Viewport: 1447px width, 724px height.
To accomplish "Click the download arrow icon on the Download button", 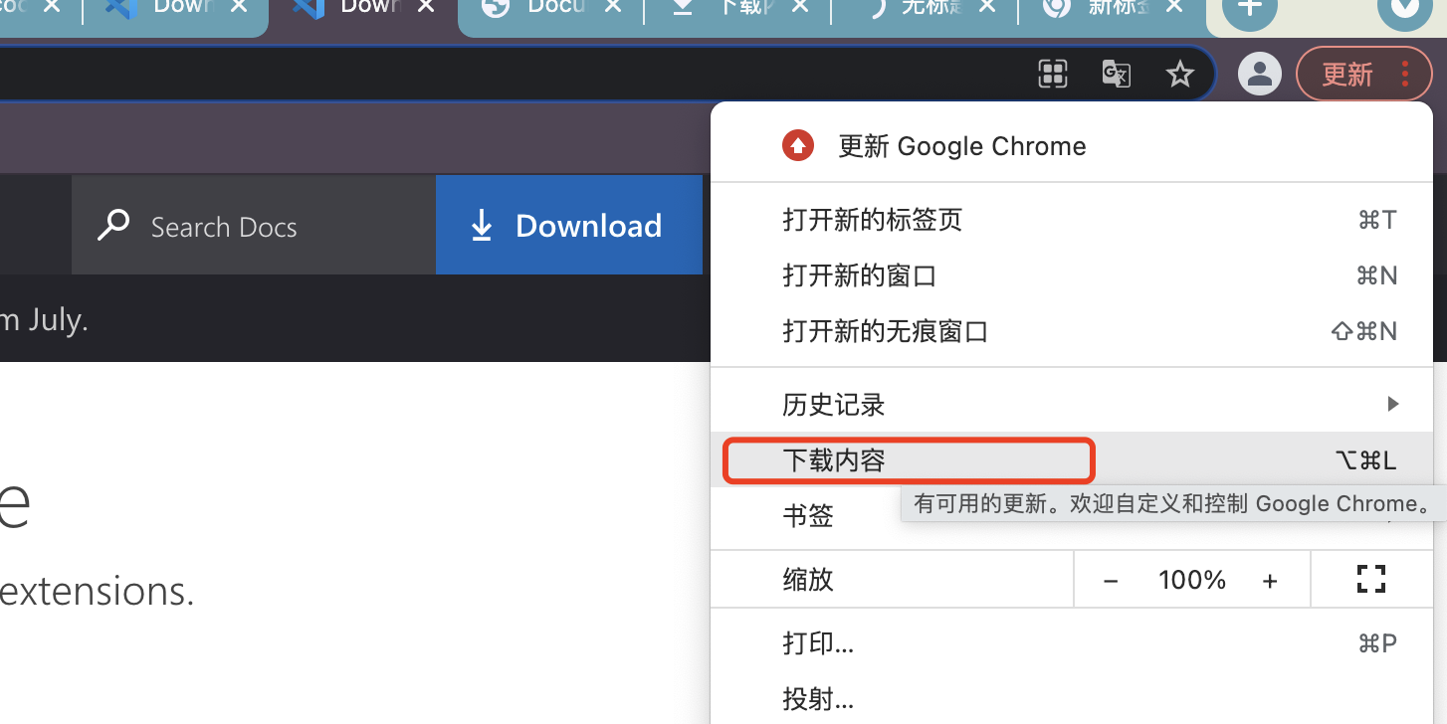I will 482,227.
